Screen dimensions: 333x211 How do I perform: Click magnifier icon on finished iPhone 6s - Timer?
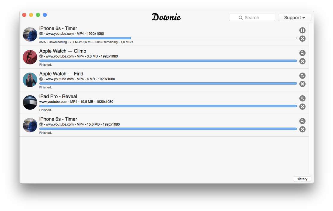[302, 121]
